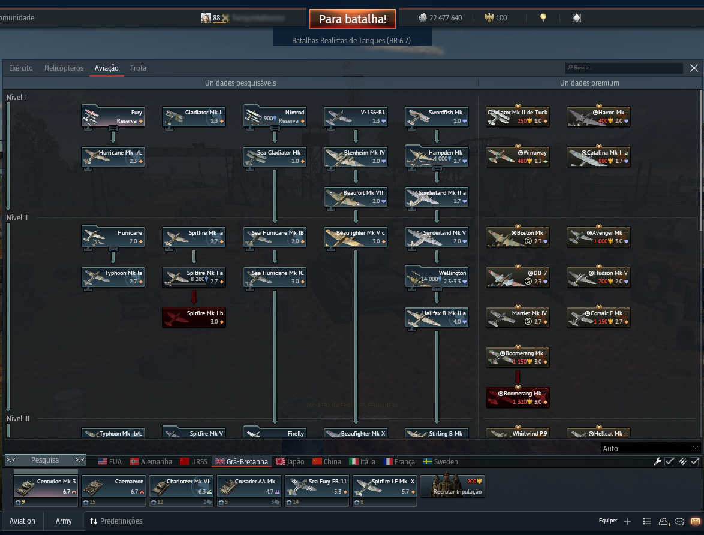This screenshot has height=535, width=704.
Task: Select the premium Havoc Mk I card
Action: click(599, 117)
